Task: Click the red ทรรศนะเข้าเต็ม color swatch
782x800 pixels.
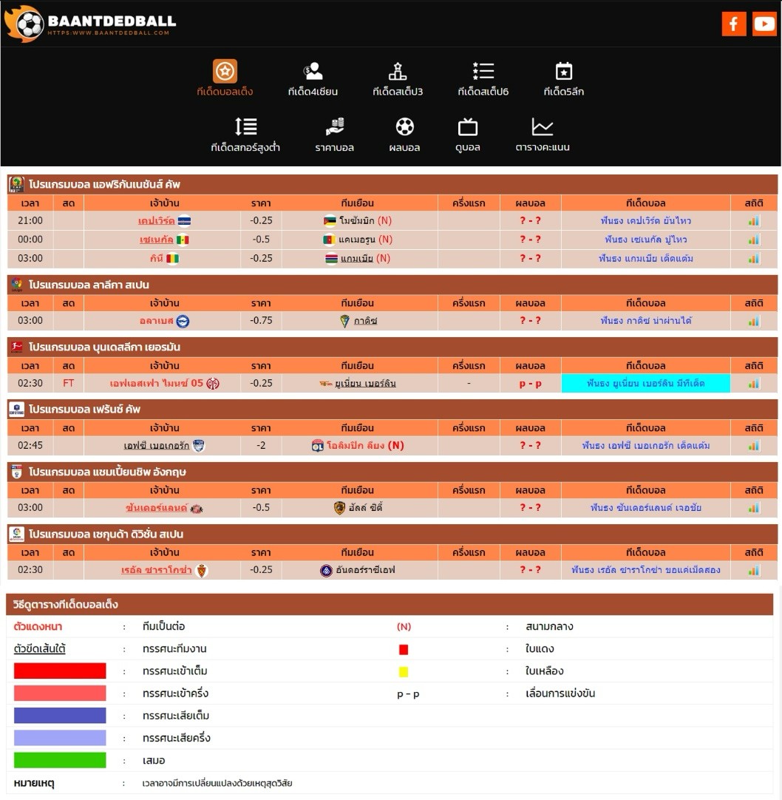Action: pos(60,671)
